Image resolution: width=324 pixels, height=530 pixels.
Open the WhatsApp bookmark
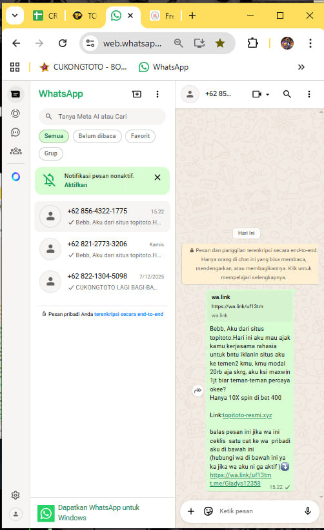tap(163, 67)
